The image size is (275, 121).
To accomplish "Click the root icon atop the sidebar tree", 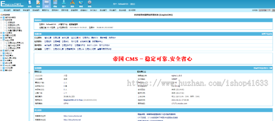I will [2, 15].
